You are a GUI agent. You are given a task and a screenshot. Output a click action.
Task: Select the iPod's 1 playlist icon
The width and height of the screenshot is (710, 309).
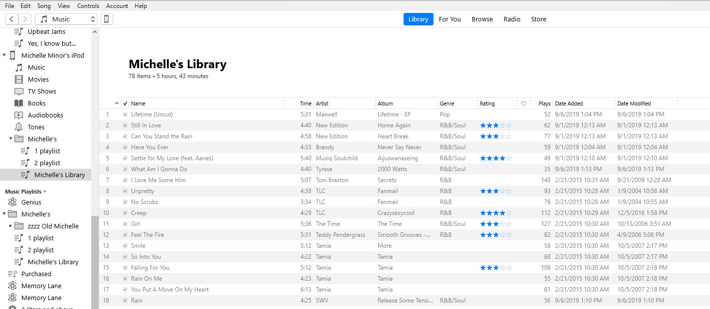pyautogui.click(x=25, y=151)
